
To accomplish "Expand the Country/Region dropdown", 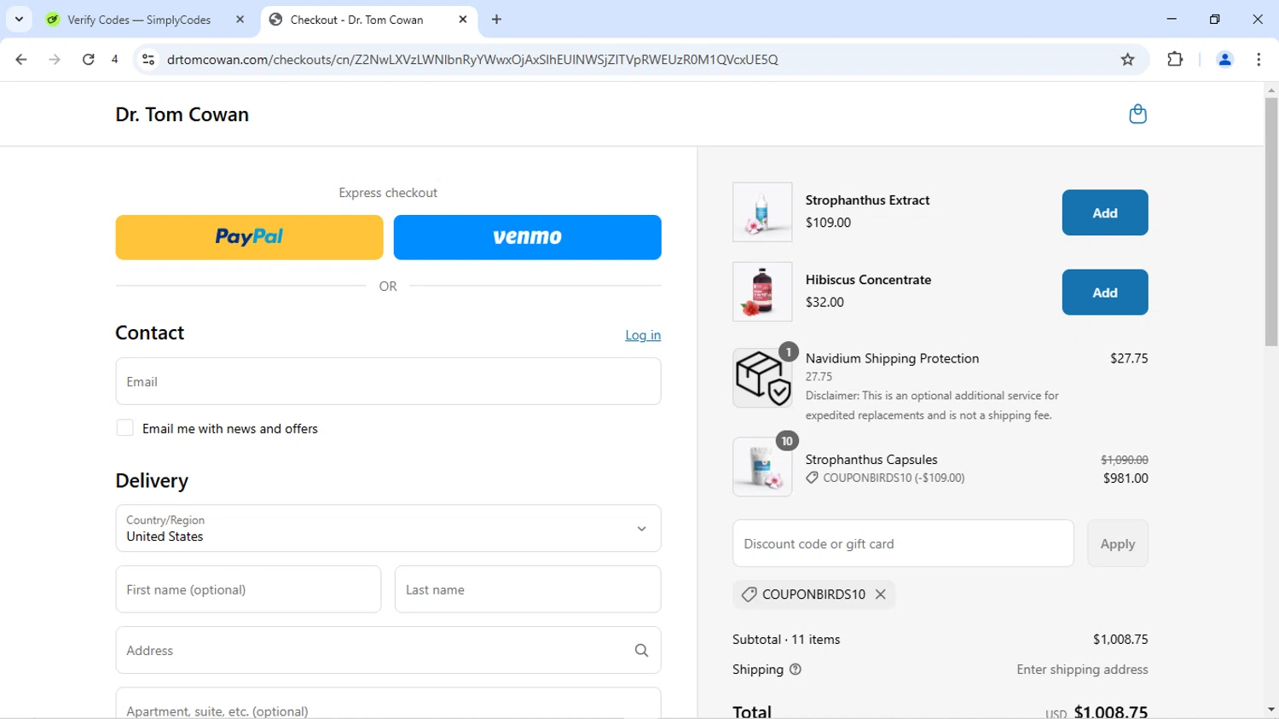I will (x=388, y=529).
